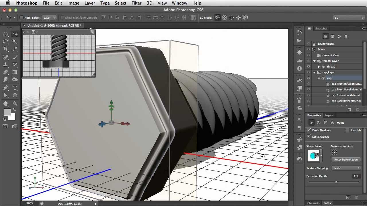Open the Texture Mapping dropdown

coord(346,168)
